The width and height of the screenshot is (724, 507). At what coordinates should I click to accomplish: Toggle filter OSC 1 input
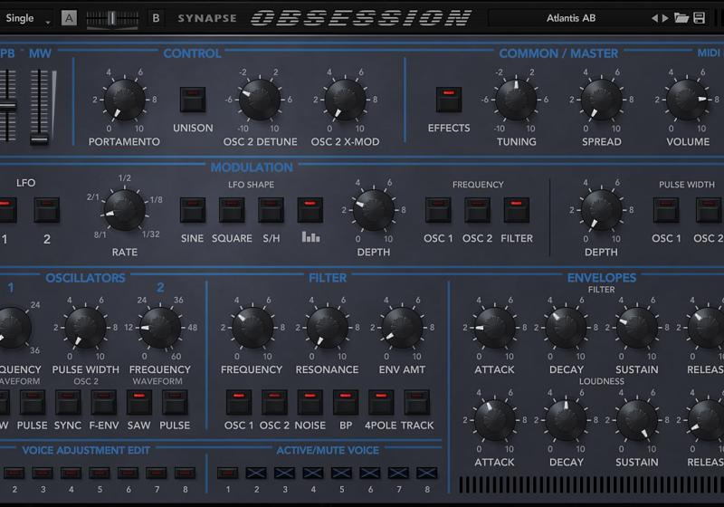pyautogui.click(x=239, y=402)
